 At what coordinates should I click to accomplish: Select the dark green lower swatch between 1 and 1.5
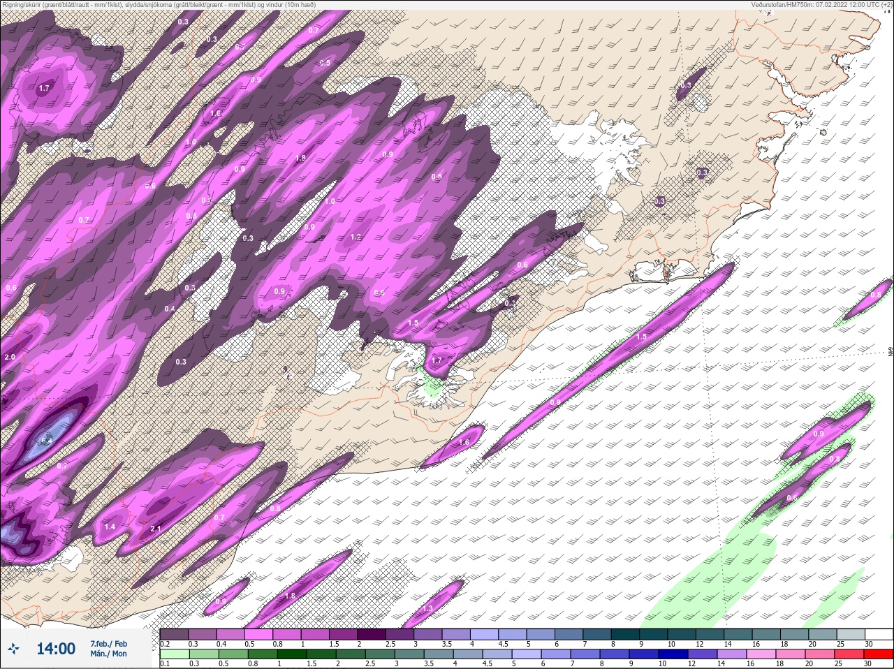pos(293,654)
